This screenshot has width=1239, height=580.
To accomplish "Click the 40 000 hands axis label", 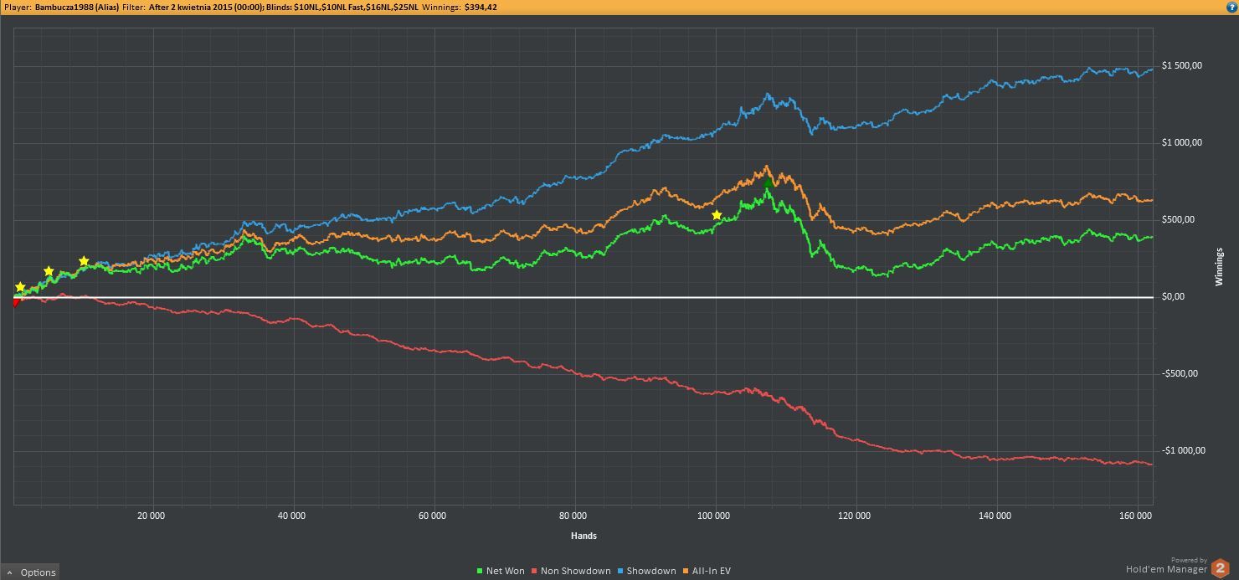I will coord(292,516).
